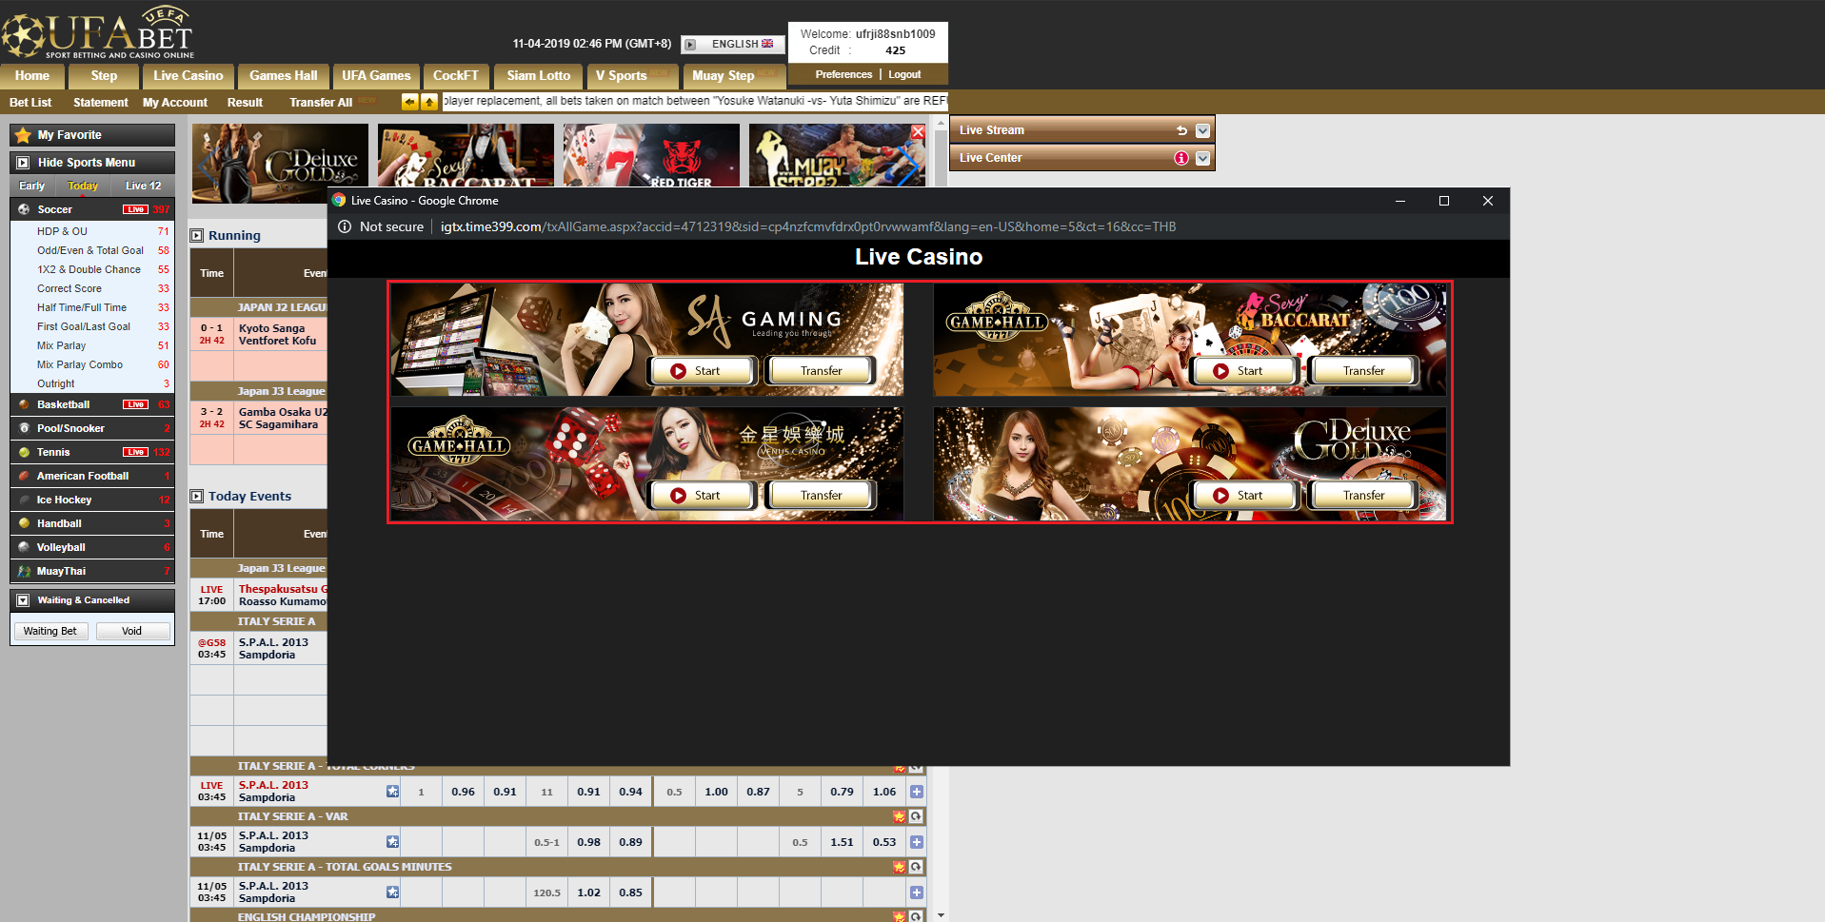
Task: Open the Live Casino tab
Action: [x=188, y=76]
